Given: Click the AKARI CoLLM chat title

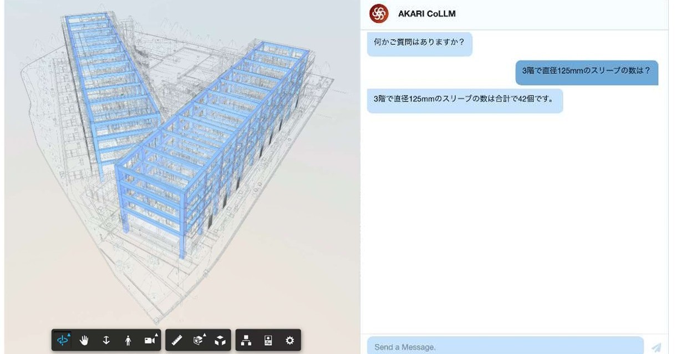Looking at the screenshot, I should [x=427, y=14].
